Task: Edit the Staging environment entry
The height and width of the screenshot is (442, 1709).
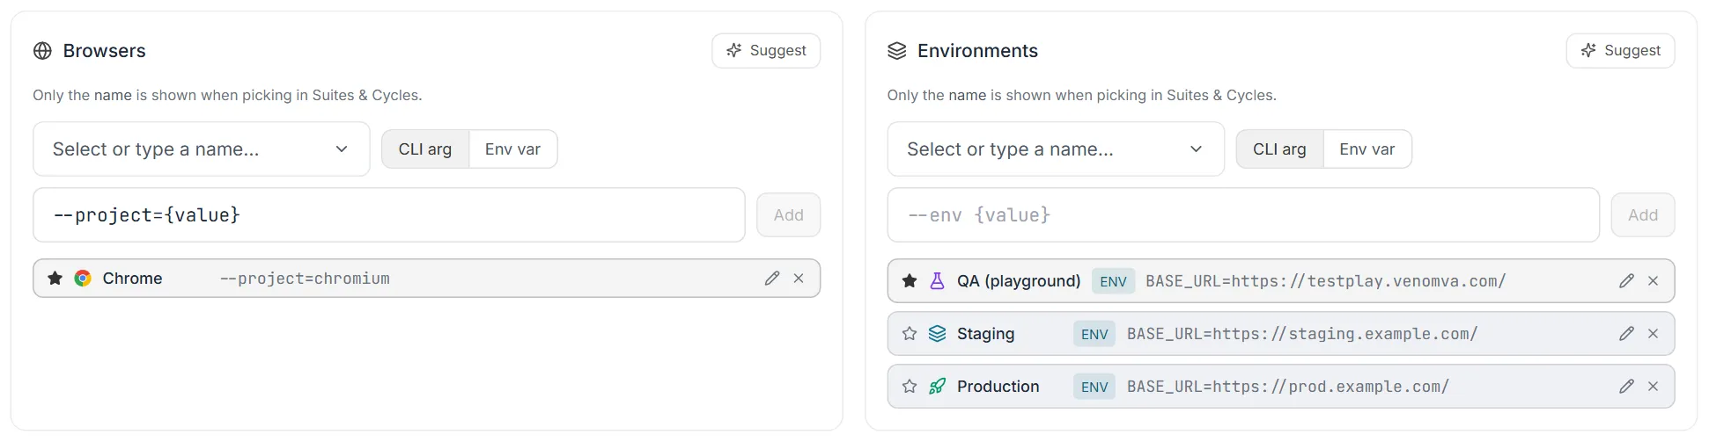Action: point(1626,334)
